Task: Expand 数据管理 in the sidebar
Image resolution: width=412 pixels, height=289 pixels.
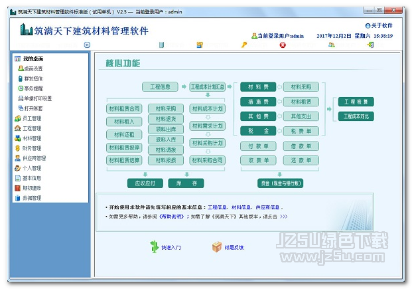Action: [x=28, y=198]
